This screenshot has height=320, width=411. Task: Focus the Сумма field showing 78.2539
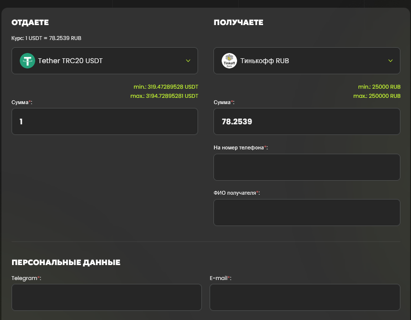pos(306,121)
